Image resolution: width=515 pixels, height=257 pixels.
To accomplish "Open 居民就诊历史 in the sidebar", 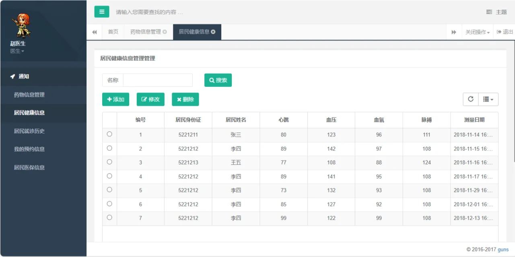I will (29, 131).
